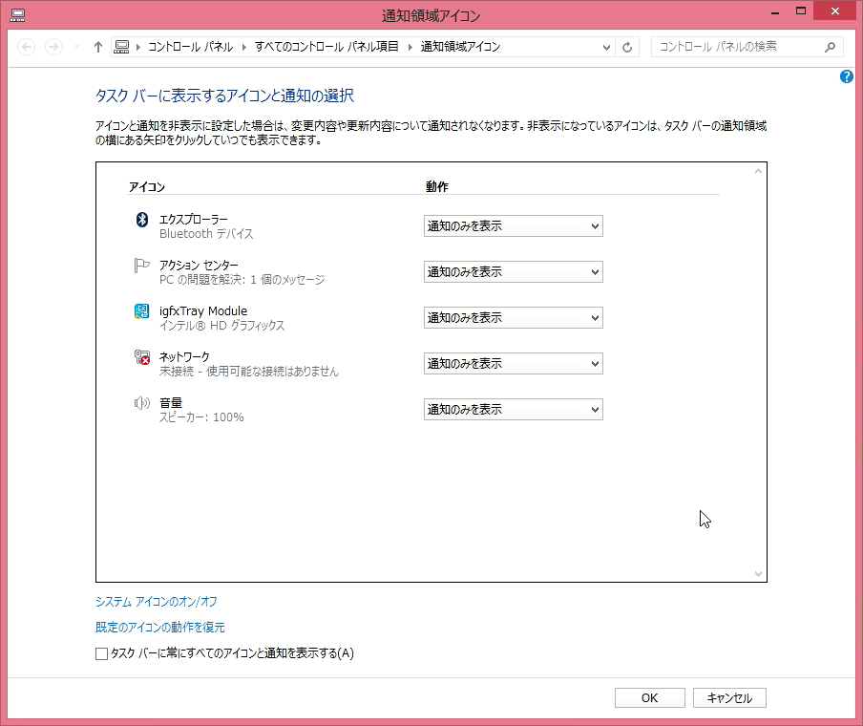863x726 pixels.
Task: Open the behavior dropdown for 音量
Action: tap(513, 409)
